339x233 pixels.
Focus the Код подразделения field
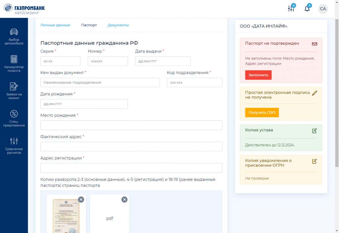tap(195, 83)
